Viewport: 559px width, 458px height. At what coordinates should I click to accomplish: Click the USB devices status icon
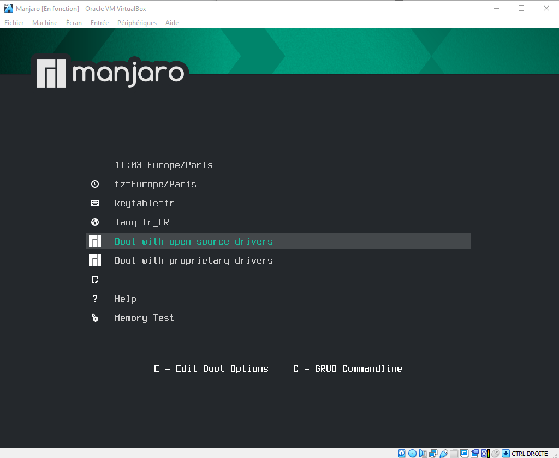click(x=443, y=454)
